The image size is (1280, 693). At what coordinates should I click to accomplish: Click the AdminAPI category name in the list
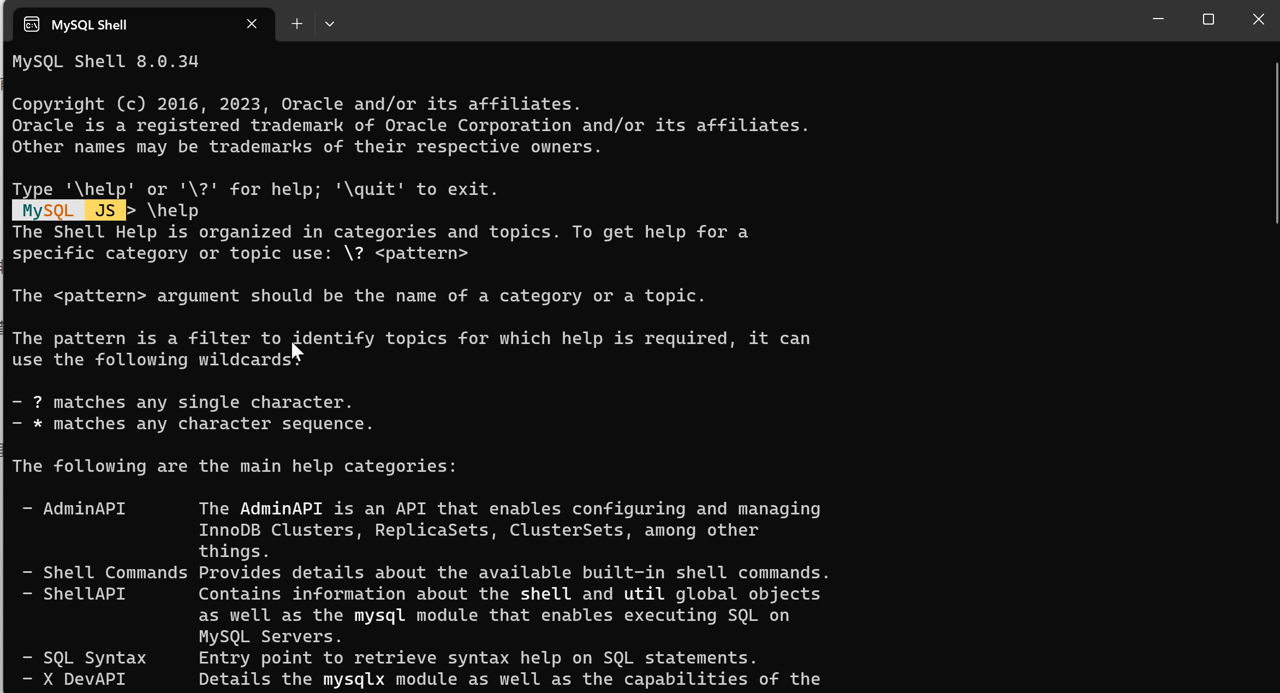click(84, 508)
